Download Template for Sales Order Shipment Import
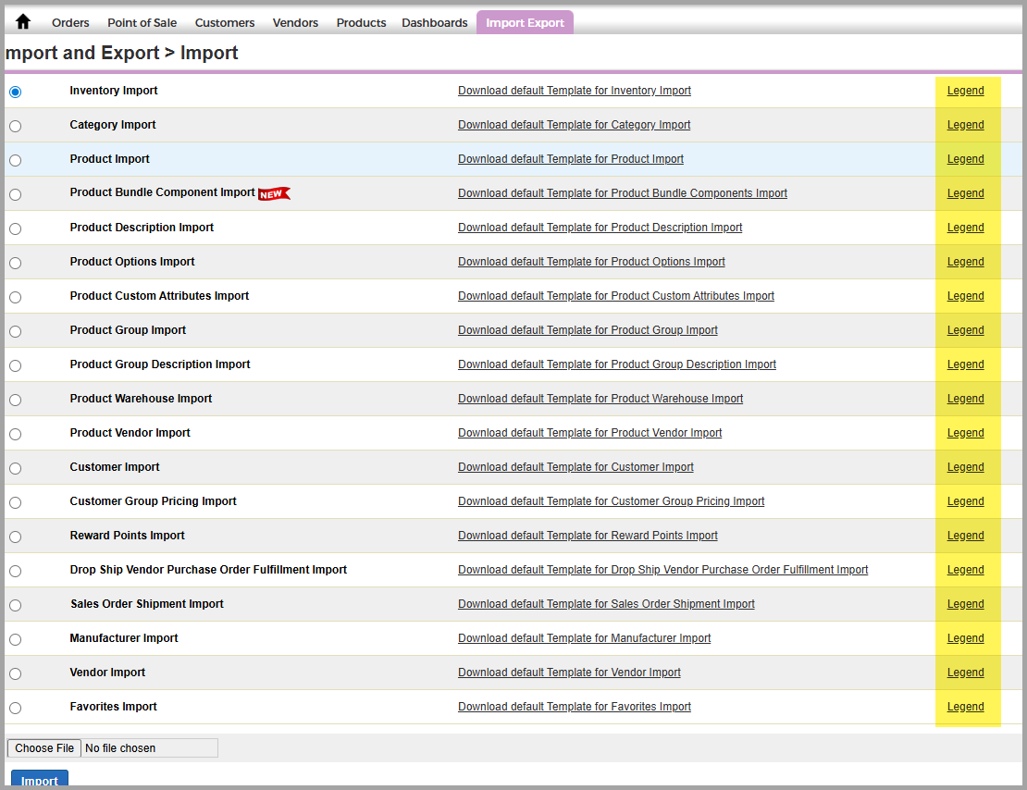The height and width of the screenshot is (790, 1027). [x=606, y=604]
